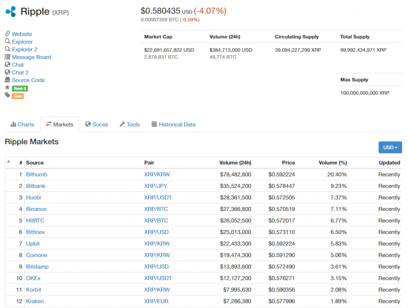Click the link icon beside Website
Screen dimensions: 408x308
coord(8,33)
